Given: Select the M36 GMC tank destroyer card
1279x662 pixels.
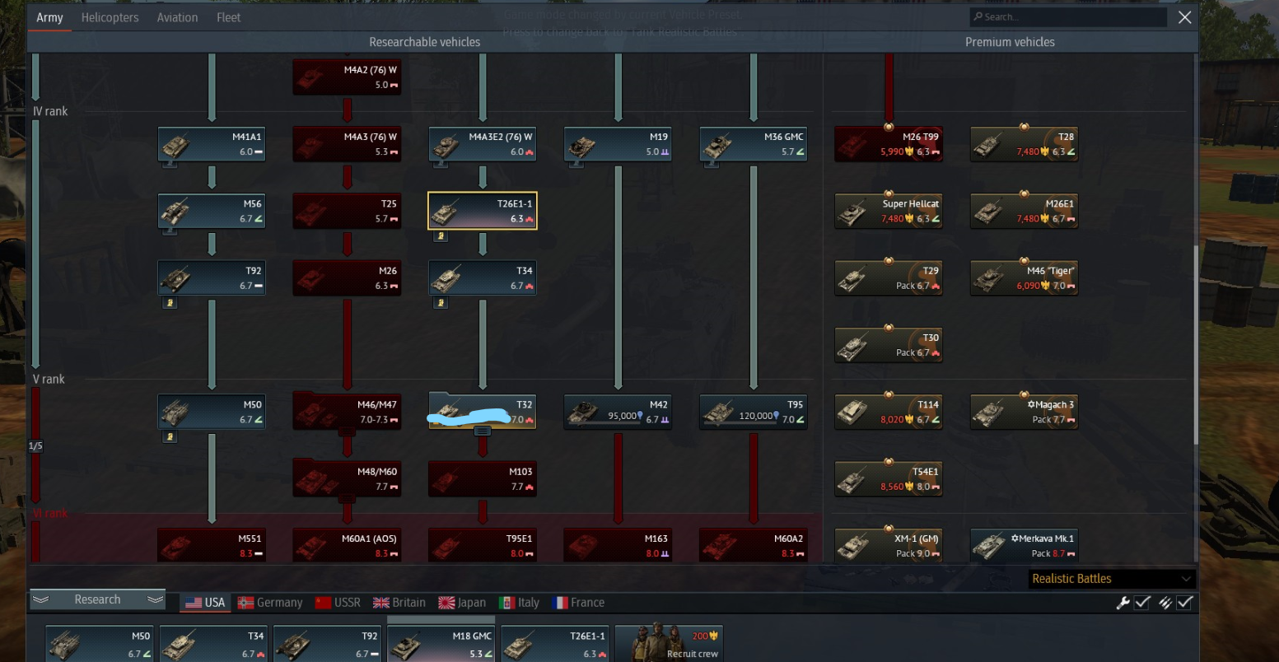Looking at the screenshot, I should coord(753,144).
